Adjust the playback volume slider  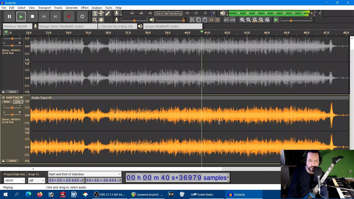click(170, 20)
